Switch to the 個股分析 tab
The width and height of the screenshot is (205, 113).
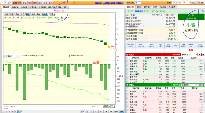click(52, 7)
